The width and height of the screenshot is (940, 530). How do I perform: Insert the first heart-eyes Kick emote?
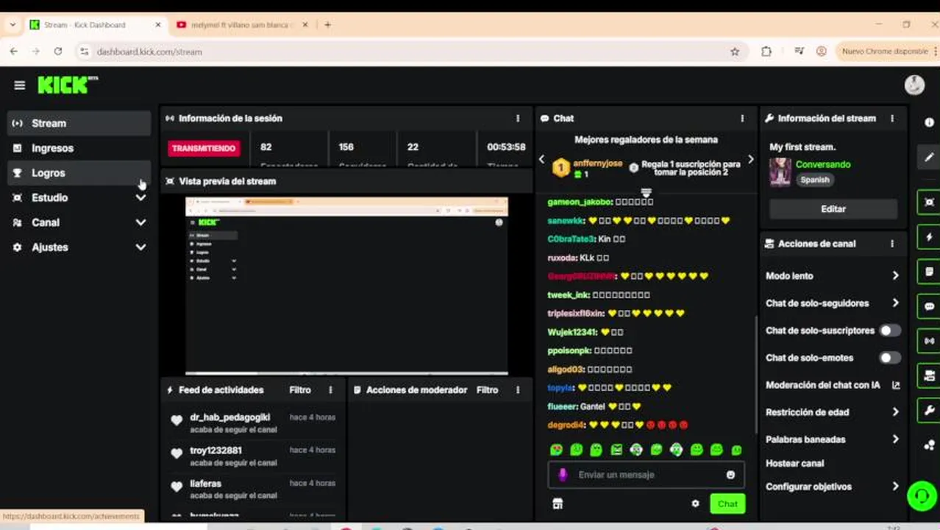[556, 450]
